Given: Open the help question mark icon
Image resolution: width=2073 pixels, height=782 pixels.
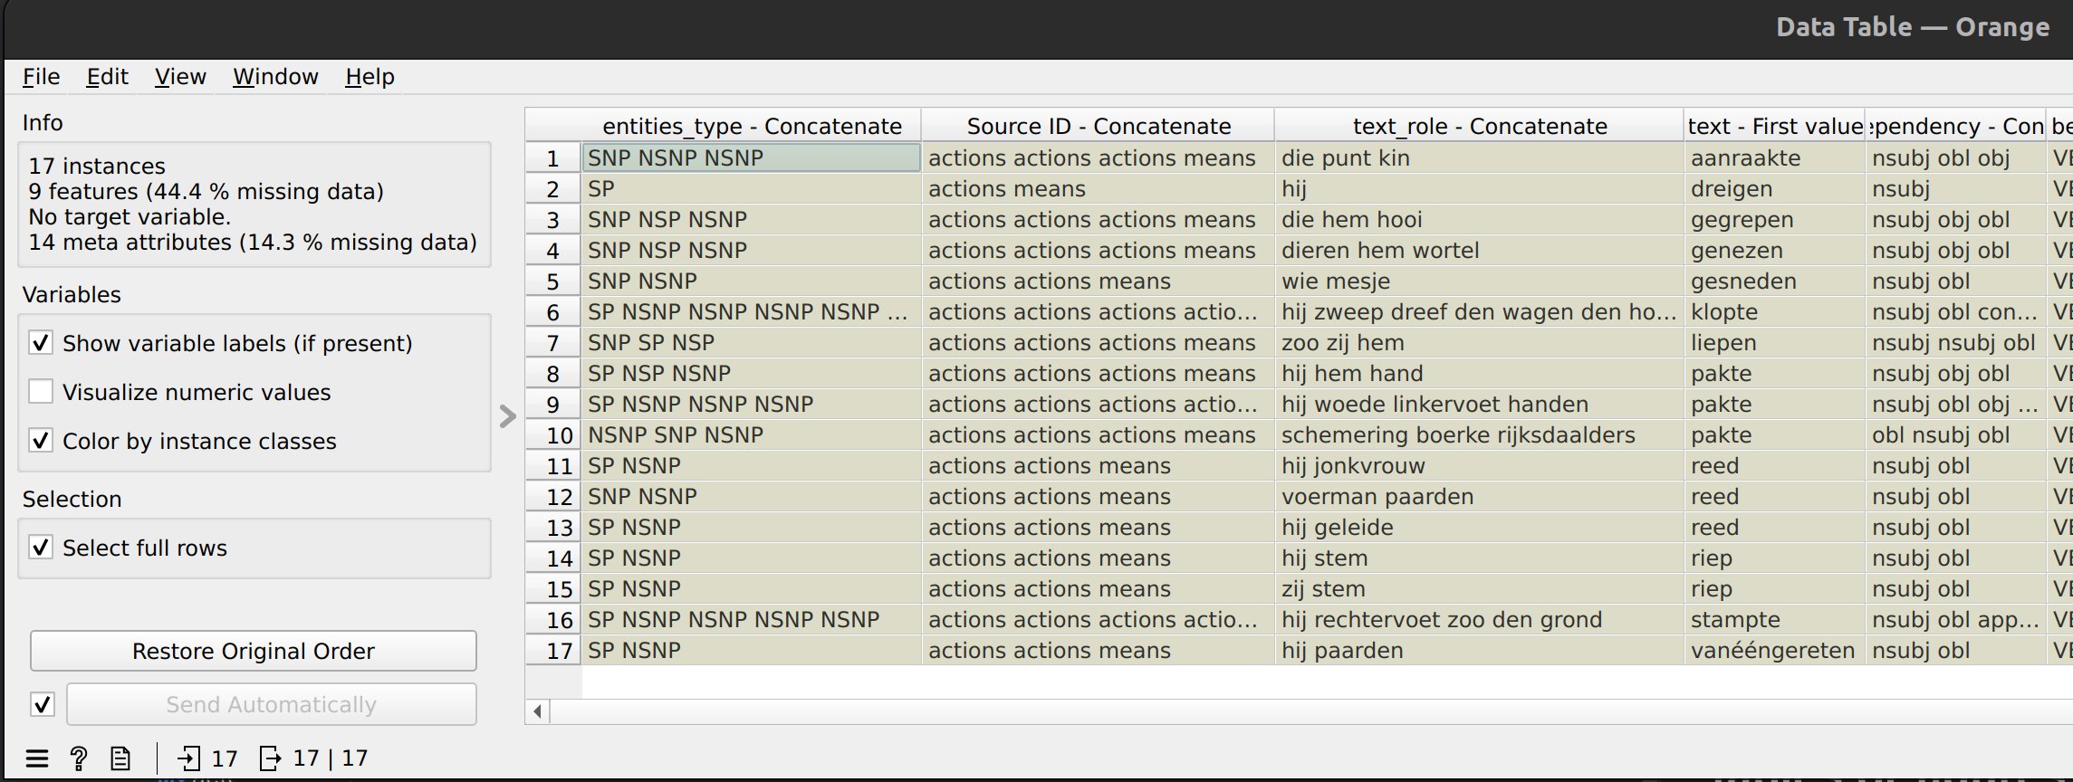Looking at the screenshot, I should coord(79,758).
